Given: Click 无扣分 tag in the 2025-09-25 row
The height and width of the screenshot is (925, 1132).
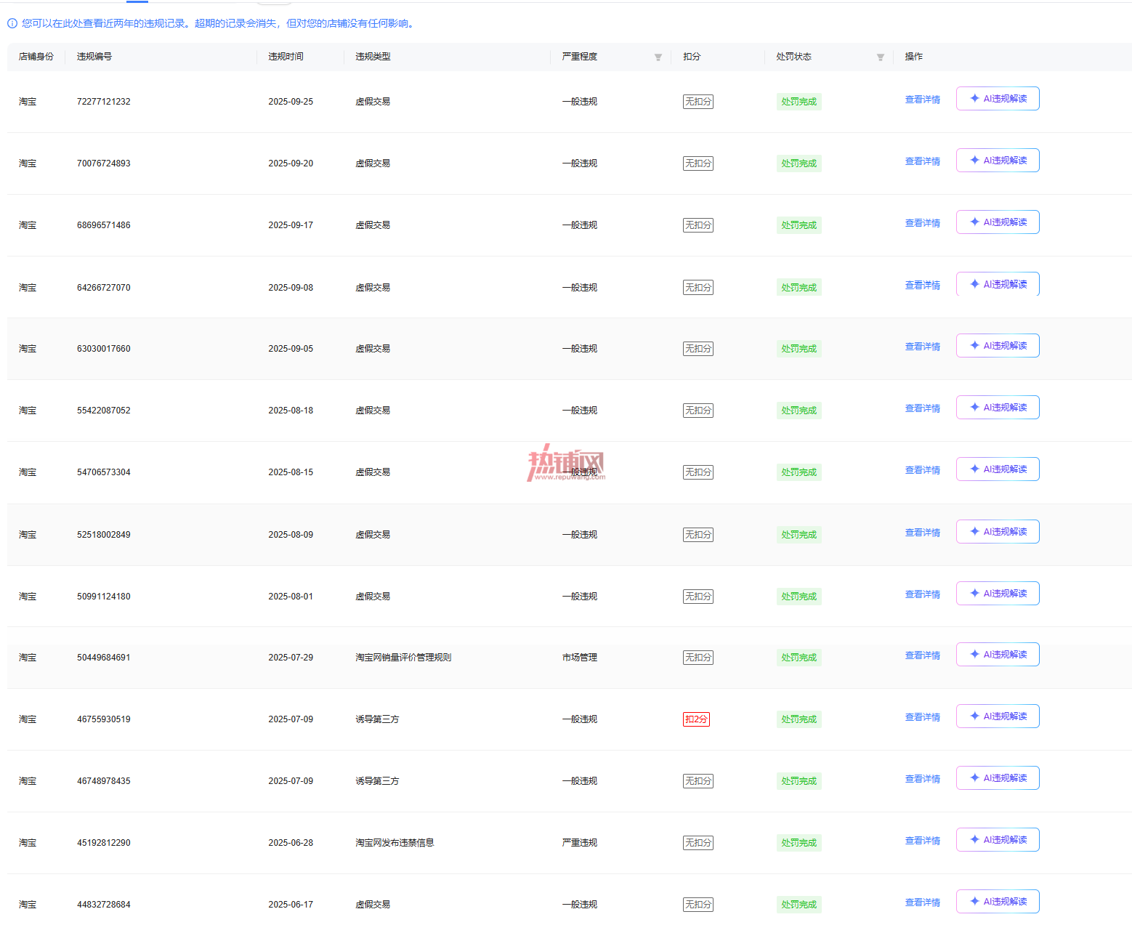Looking at the screenshot, I should [x=698, y=102].
